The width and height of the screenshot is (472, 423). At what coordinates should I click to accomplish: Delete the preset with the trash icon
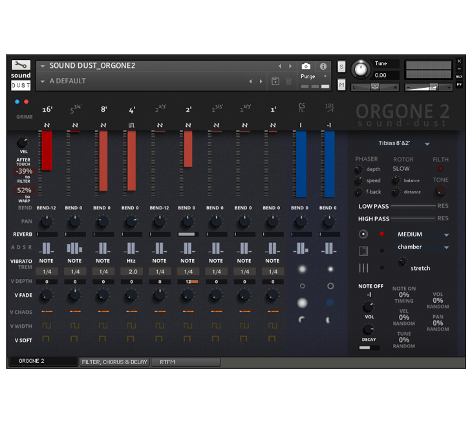288,81
